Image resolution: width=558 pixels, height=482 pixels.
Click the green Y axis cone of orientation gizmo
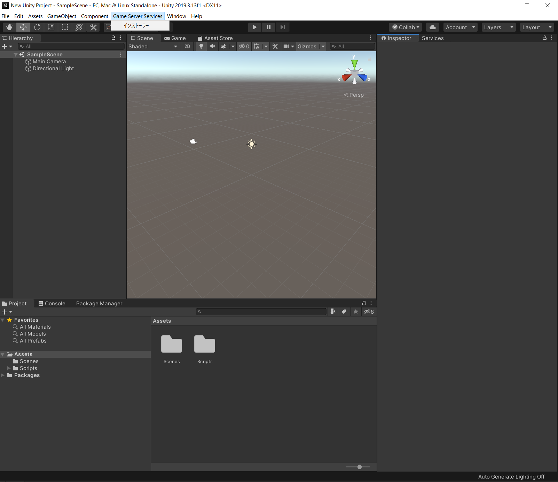(x=354, y=64)
